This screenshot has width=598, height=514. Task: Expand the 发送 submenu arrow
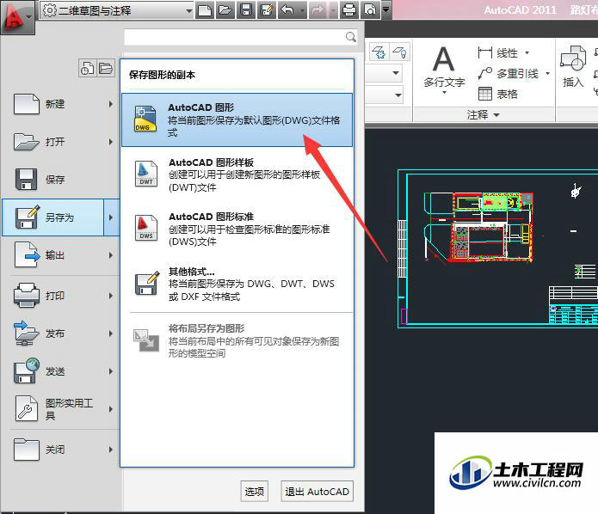(x=111, y=371)
